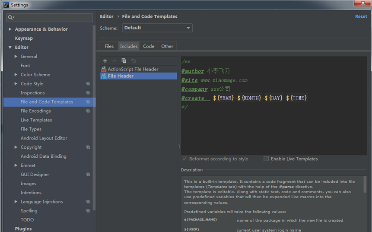Select File Header template in list
372x232 pixels.
point(139,76)
